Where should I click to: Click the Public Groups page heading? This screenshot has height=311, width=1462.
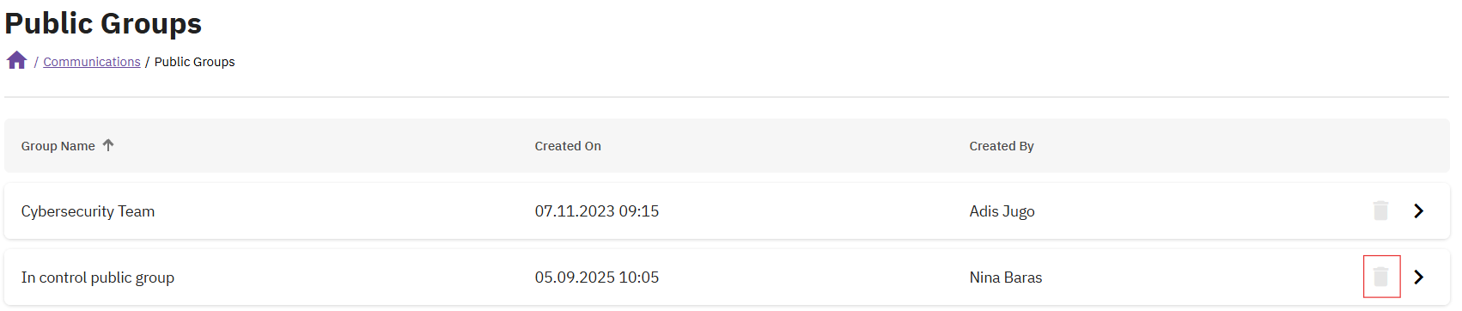point(103,23)
